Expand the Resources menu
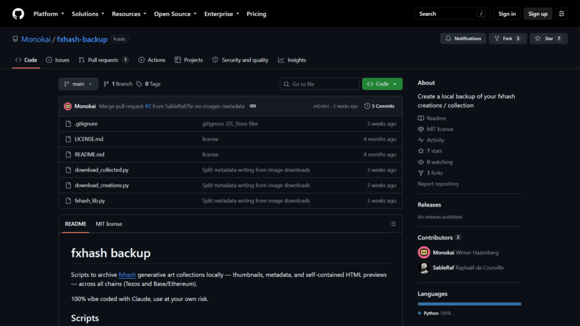The height and width of the screenshot is (326, 580). coord(129,14)
